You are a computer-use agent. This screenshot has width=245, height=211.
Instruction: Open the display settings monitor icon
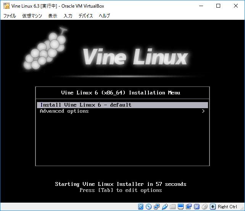coord(181,207)
